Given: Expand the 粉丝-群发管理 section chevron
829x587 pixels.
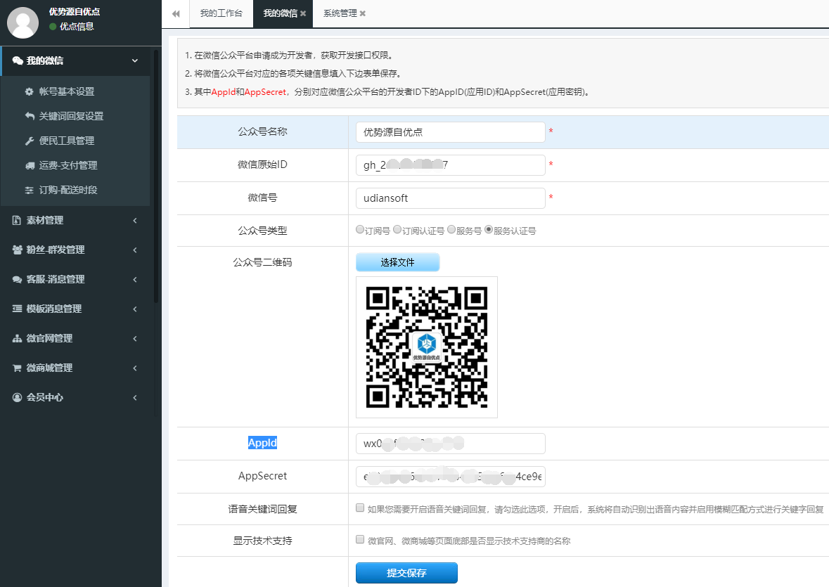Looking at the screenshot, I should (135, 250).
